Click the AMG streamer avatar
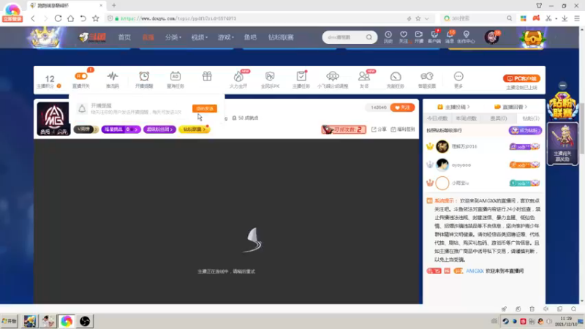 pos(53,118)
